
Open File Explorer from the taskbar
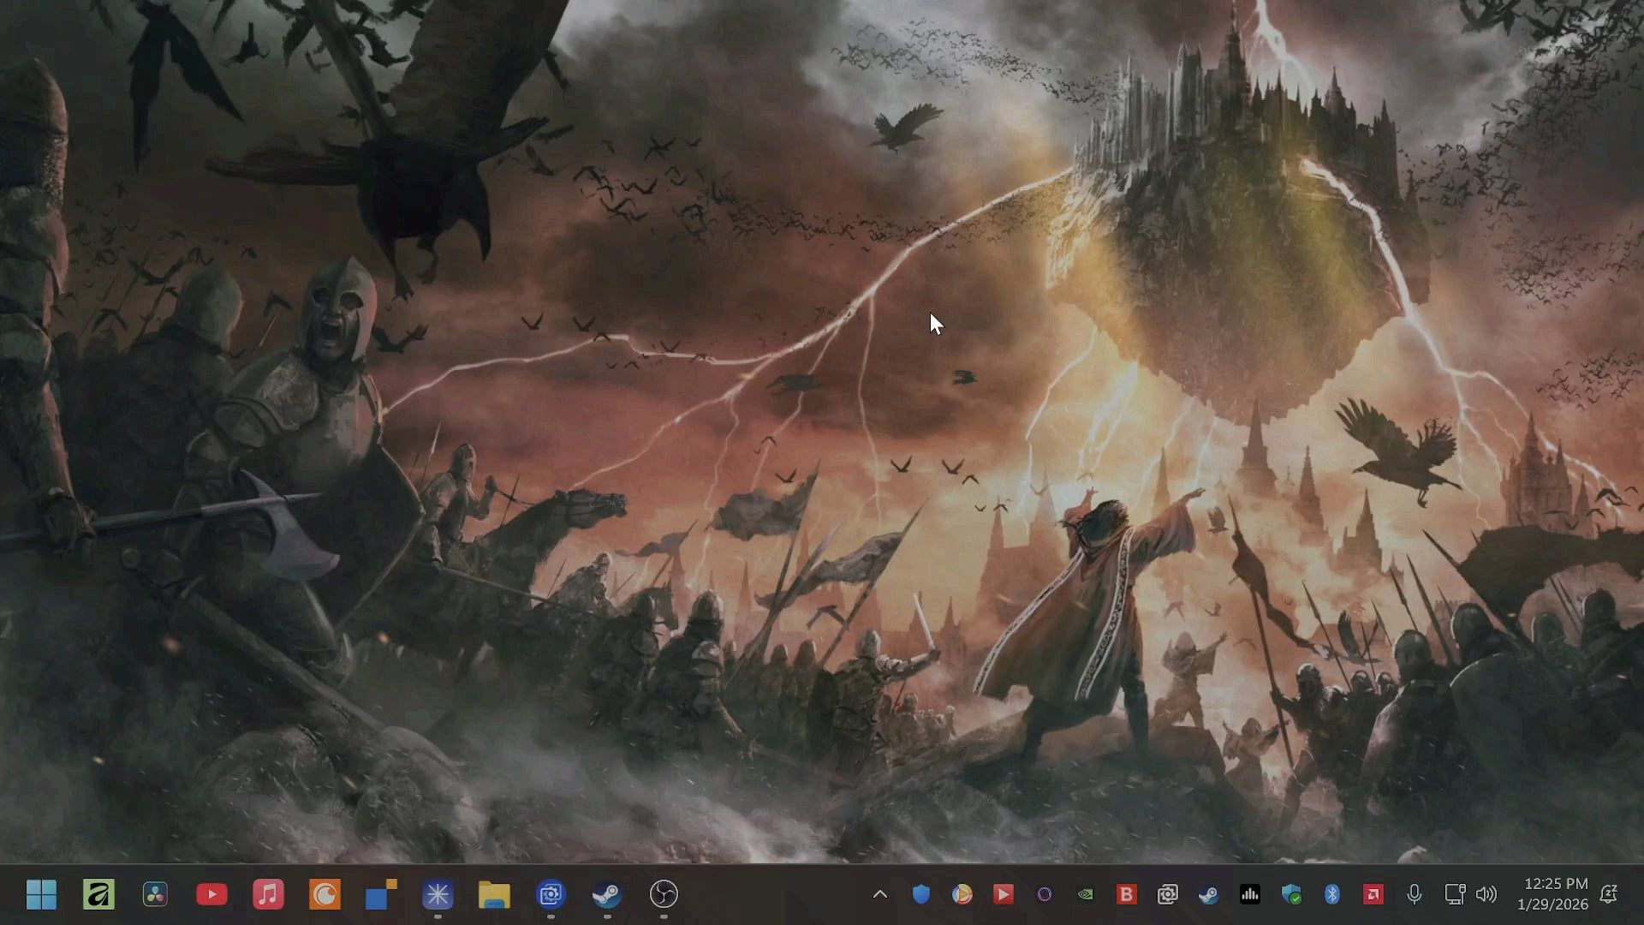[494, 894]
